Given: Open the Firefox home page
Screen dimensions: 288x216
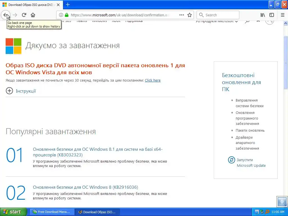Looking at the screenshot, I should click(x=33, y=15).
